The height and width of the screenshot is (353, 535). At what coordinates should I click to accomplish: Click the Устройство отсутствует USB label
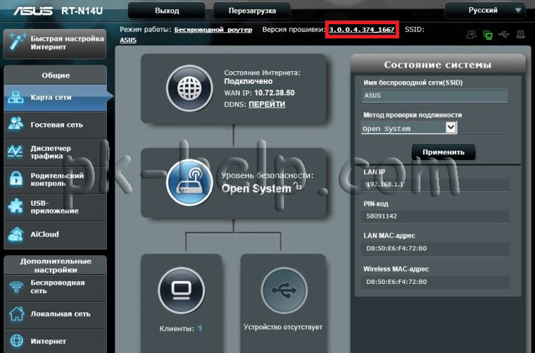point(283,327)
